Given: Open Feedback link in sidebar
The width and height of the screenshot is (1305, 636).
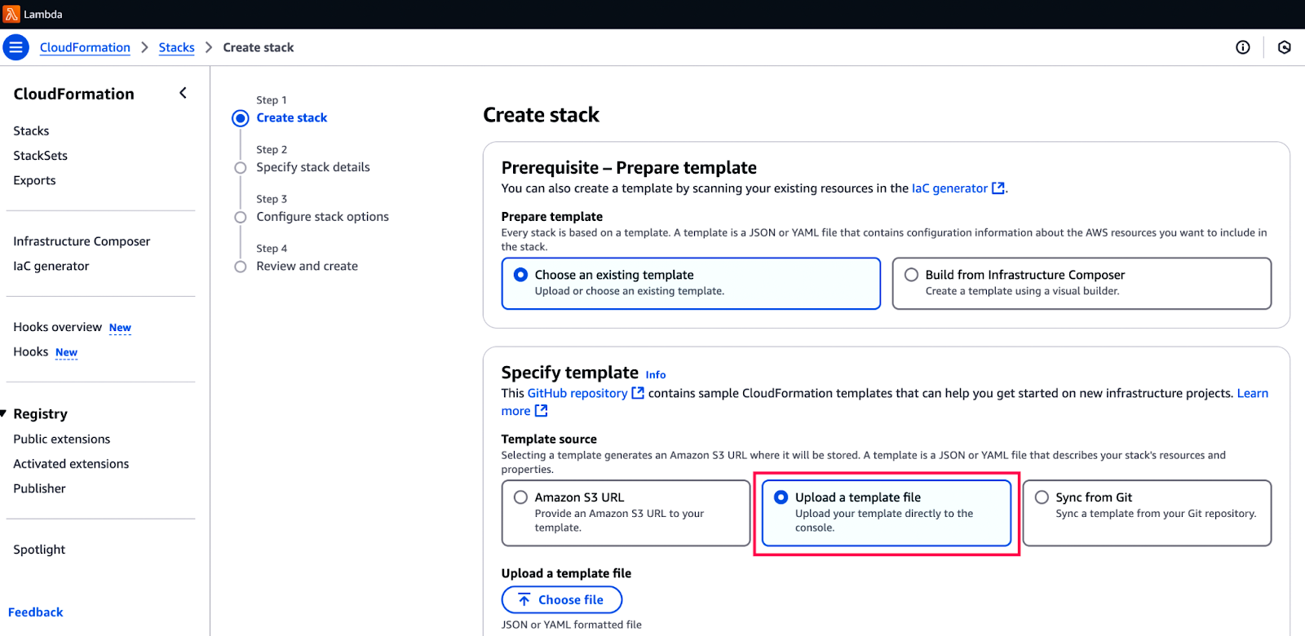Looking at the screenshot, I should pyautogui.click(x=35, y=612).
